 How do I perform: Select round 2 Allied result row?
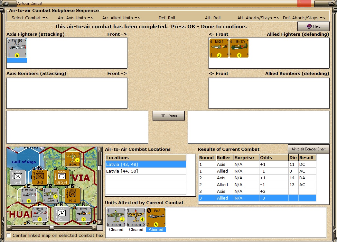(257, 184)
